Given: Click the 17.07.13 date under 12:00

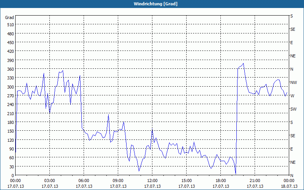Looking at the screenshot, I should (x=152, y=186).
